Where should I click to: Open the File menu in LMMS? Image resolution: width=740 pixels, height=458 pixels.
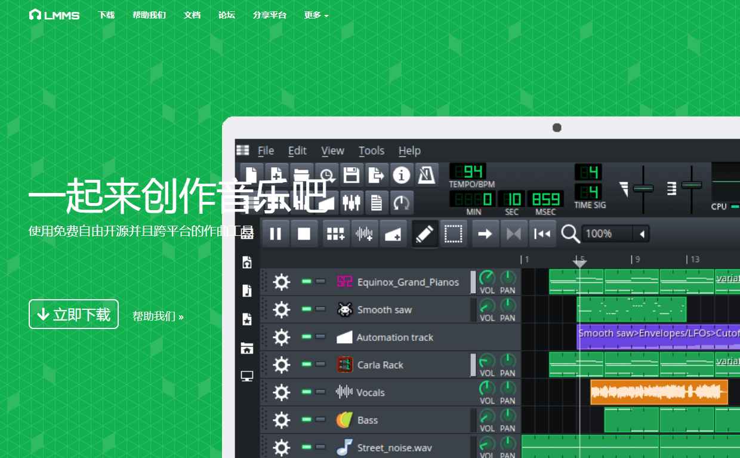266,150
